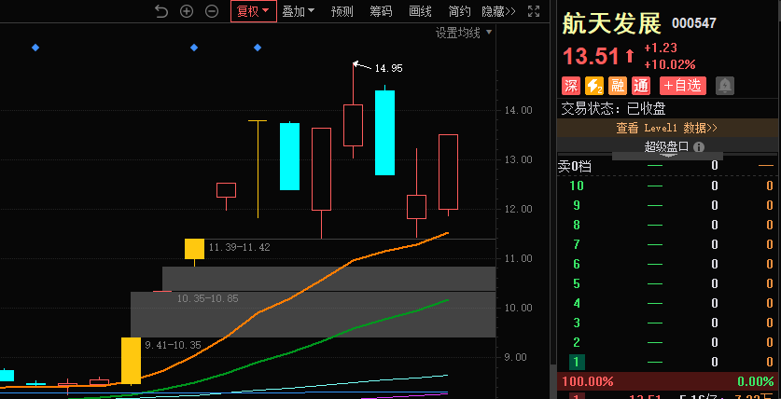The height and width of the screenshot is (399, 781).
Task: Click the 融 margin trading badge
Action: coord(617,86)
